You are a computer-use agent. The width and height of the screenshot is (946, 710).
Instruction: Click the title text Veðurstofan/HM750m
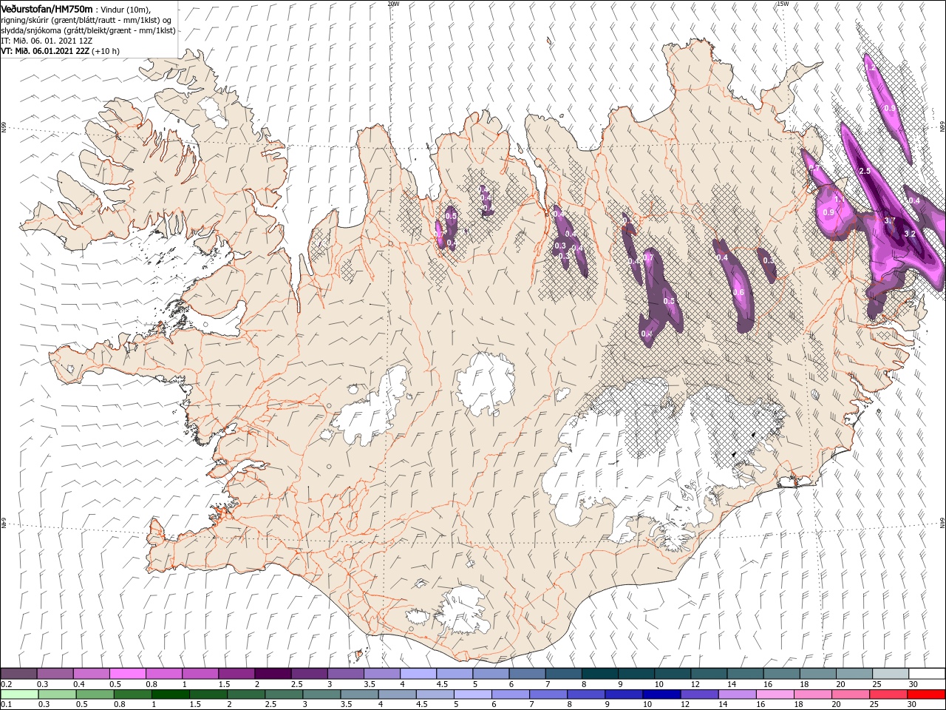coord(47,9)
